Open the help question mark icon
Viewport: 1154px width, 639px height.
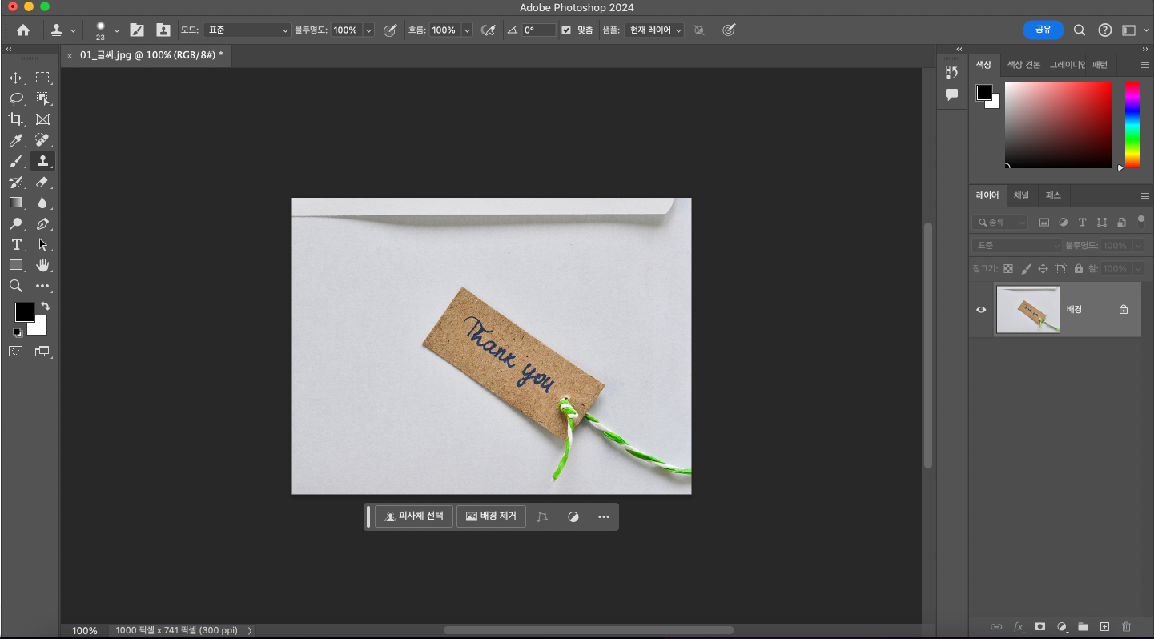coord(1105,30)
